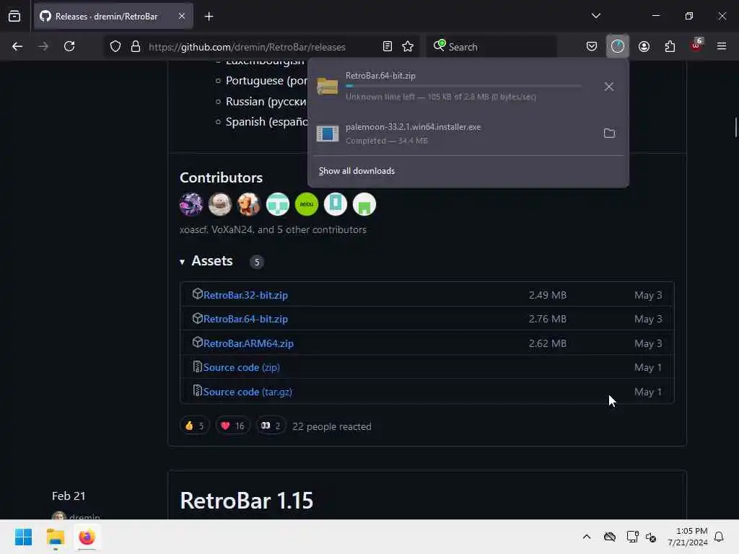Collapse the Assets section triangle

pos(183,262)
